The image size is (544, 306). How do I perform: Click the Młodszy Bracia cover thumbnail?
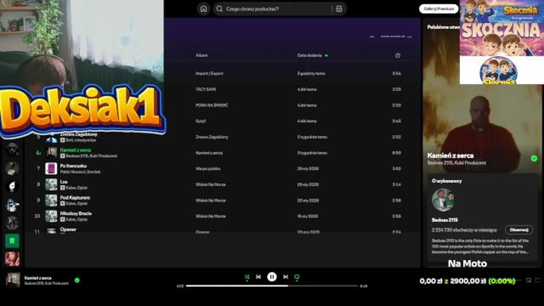click(51, 216)
